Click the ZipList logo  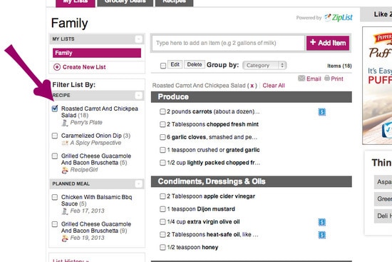pos(339,18)
